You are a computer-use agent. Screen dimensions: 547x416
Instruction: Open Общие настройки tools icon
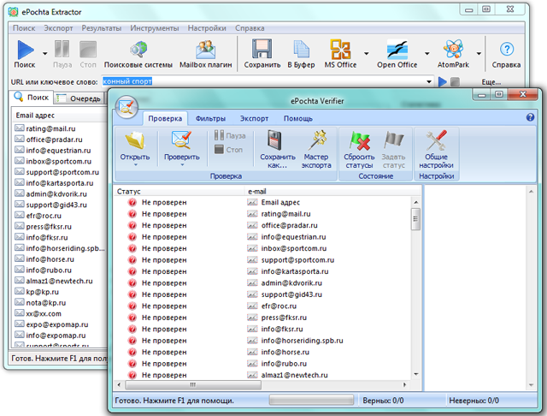(x=436, y=140)
